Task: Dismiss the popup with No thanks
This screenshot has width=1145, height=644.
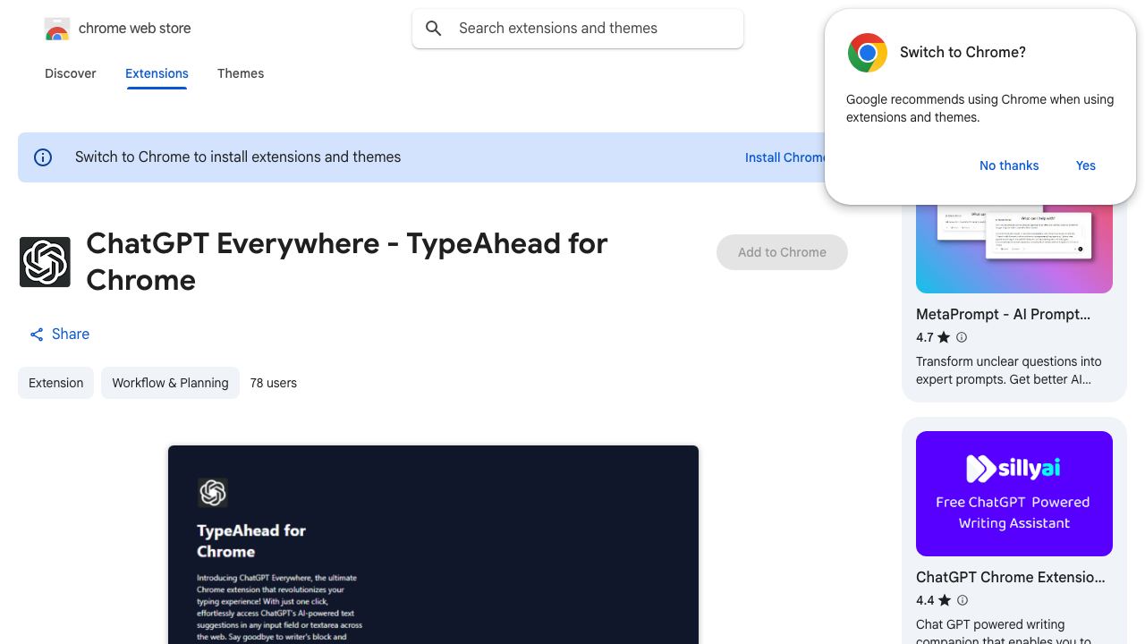Action: 1009,165
